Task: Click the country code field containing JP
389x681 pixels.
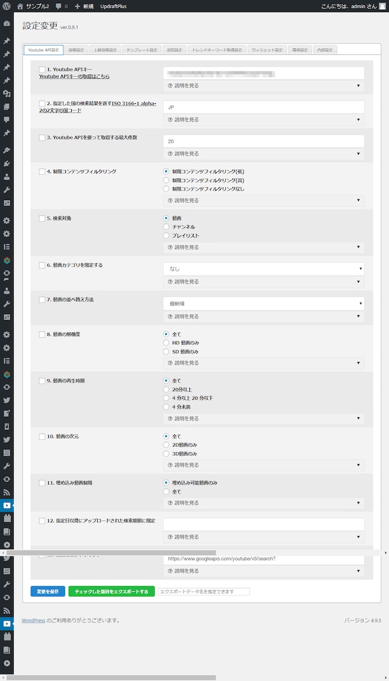Action: click(x=264, y=107)
